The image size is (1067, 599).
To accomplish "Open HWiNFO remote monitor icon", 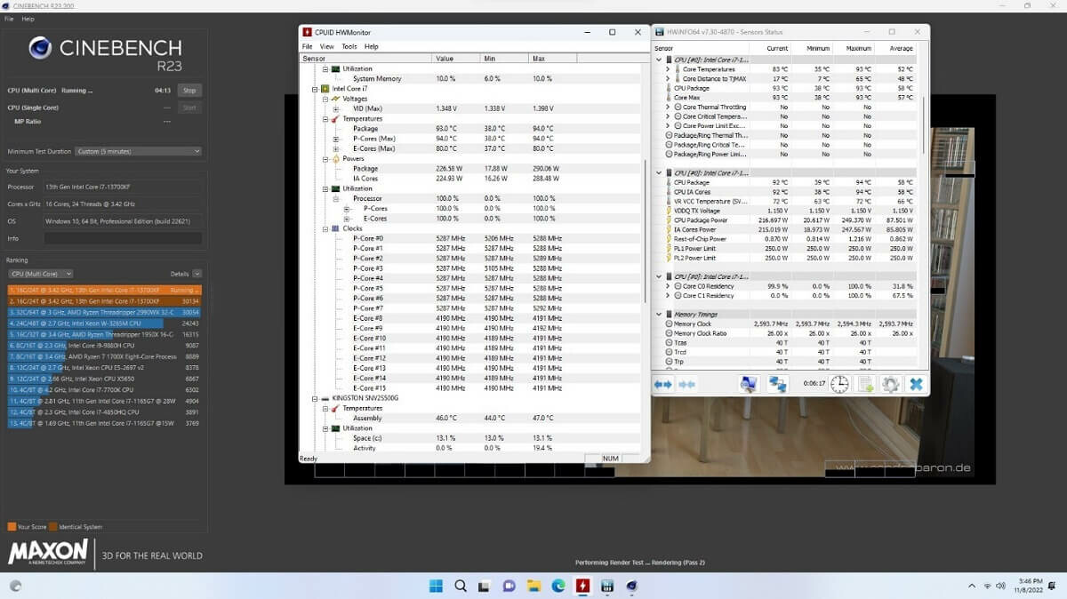I will (749, 384).
